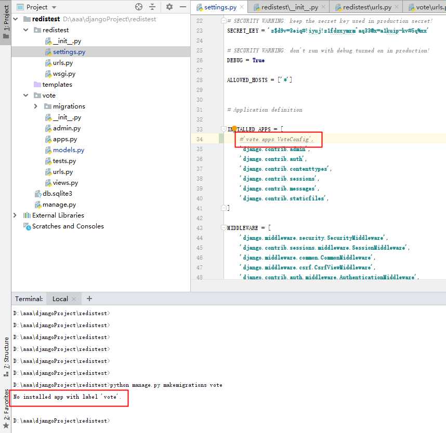446x433 pixels.
Task: Select the templates folder
Action: 57,85
